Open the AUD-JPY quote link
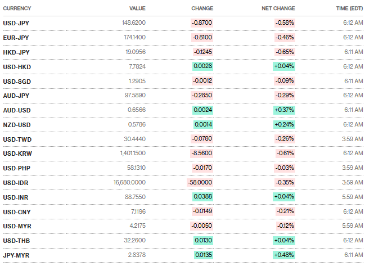The width and height of the screenshot is (374, 266). click(16, 95)
